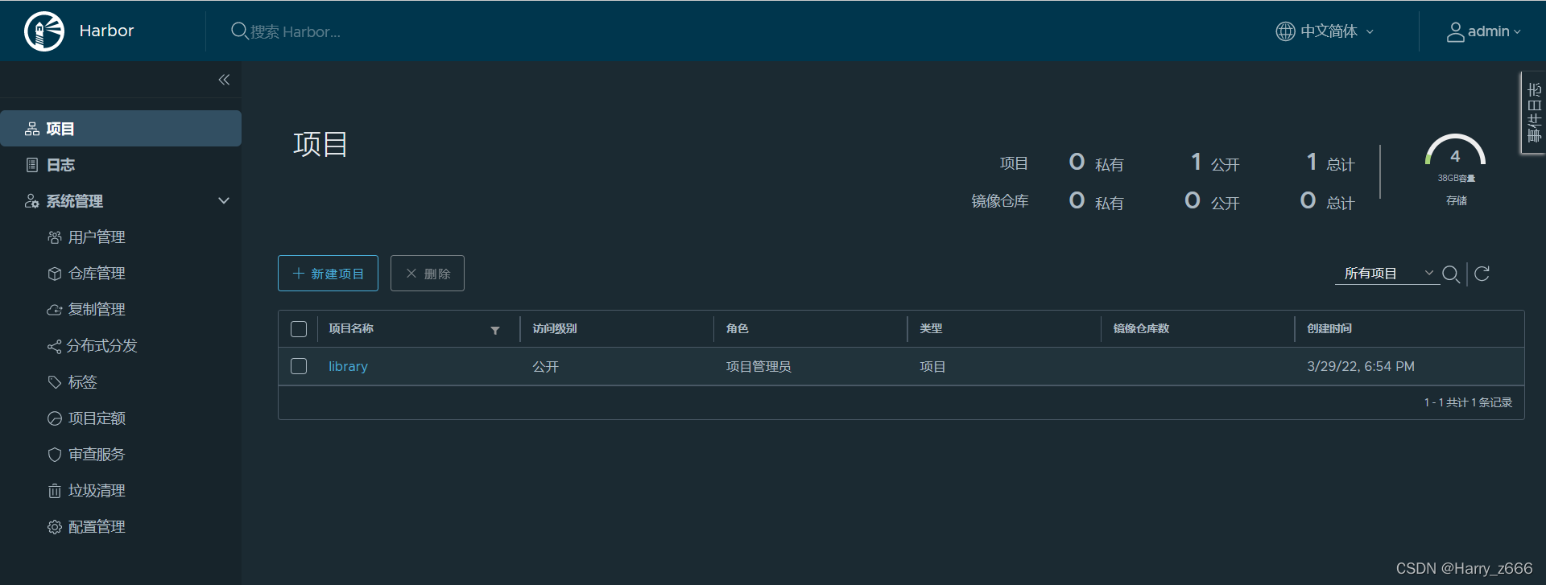The width and height of the screenshot is (1546, 585).
Task: Click the 垃圾清理 trash icon
Action: tap(55, 491)
